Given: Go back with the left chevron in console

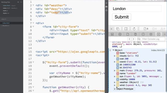Looking at the screenshot, I should click(x=129, y=39).
